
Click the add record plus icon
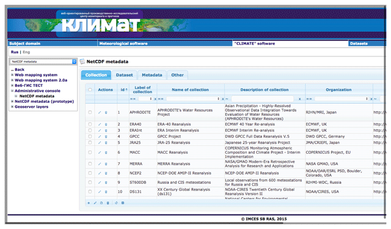click(89, 203)
